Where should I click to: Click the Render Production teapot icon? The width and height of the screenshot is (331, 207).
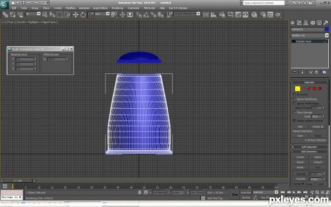pyautogui.click(x=278, y=14)
